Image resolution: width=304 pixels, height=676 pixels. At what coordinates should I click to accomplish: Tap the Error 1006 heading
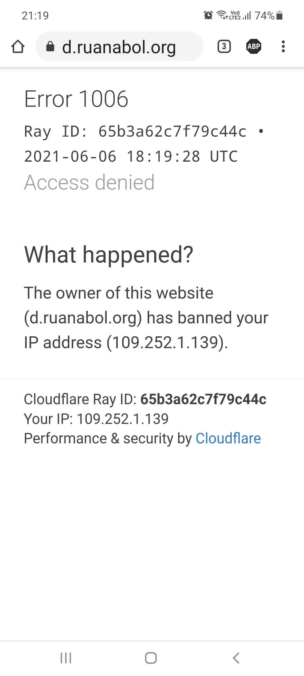click(76, 99)
